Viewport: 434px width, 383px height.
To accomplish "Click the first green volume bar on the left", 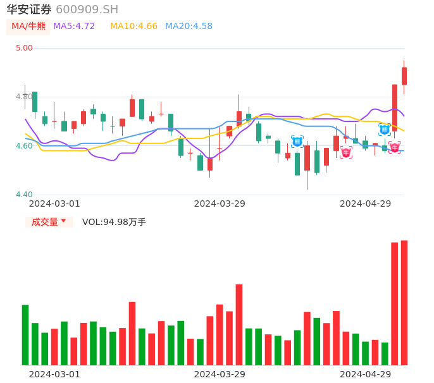I will tap(25, 335).
